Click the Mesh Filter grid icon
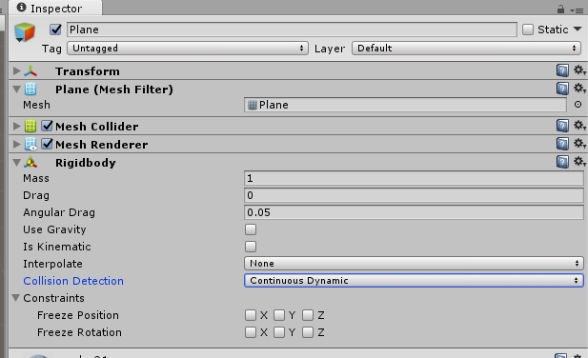The height and width of the screenshot is (358, 588). click(30, 89)
